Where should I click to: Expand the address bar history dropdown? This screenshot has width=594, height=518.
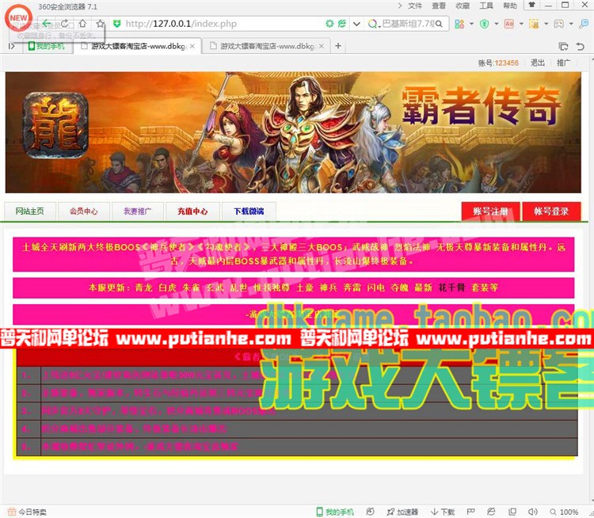pyautogui.click(x=356, y=24)
